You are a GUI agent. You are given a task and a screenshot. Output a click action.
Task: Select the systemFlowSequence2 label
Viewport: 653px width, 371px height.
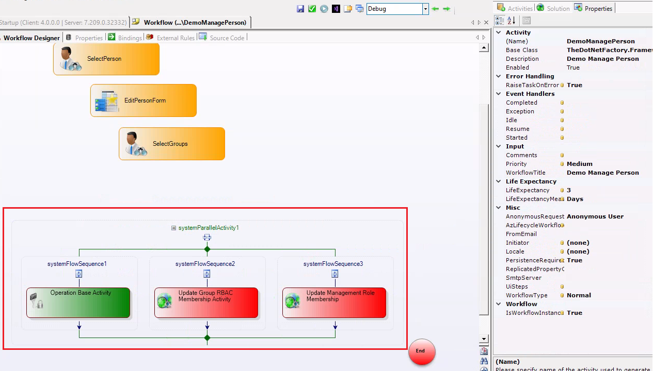coord(205,264)
